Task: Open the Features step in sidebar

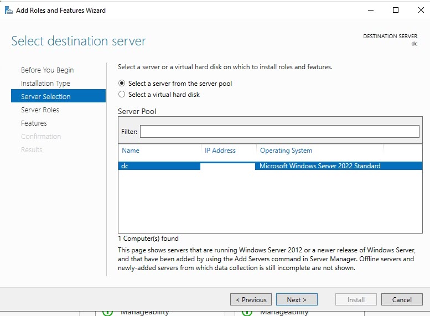Action: tap(34, 123)
